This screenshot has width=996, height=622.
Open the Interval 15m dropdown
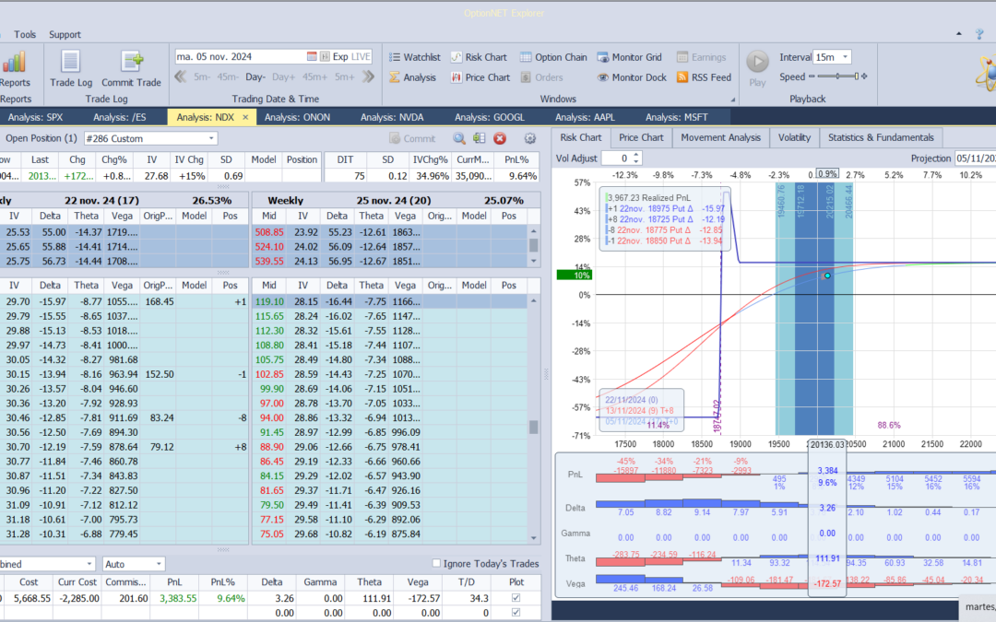tap(846, 57)
